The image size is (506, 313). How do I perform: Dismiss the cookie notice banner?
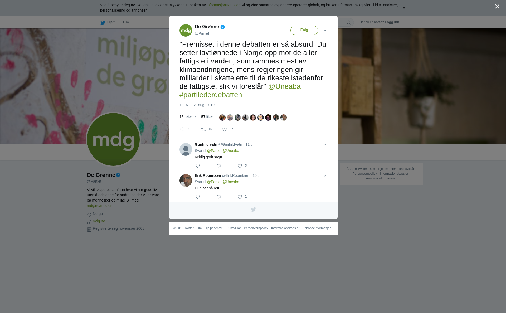(404, 8)
